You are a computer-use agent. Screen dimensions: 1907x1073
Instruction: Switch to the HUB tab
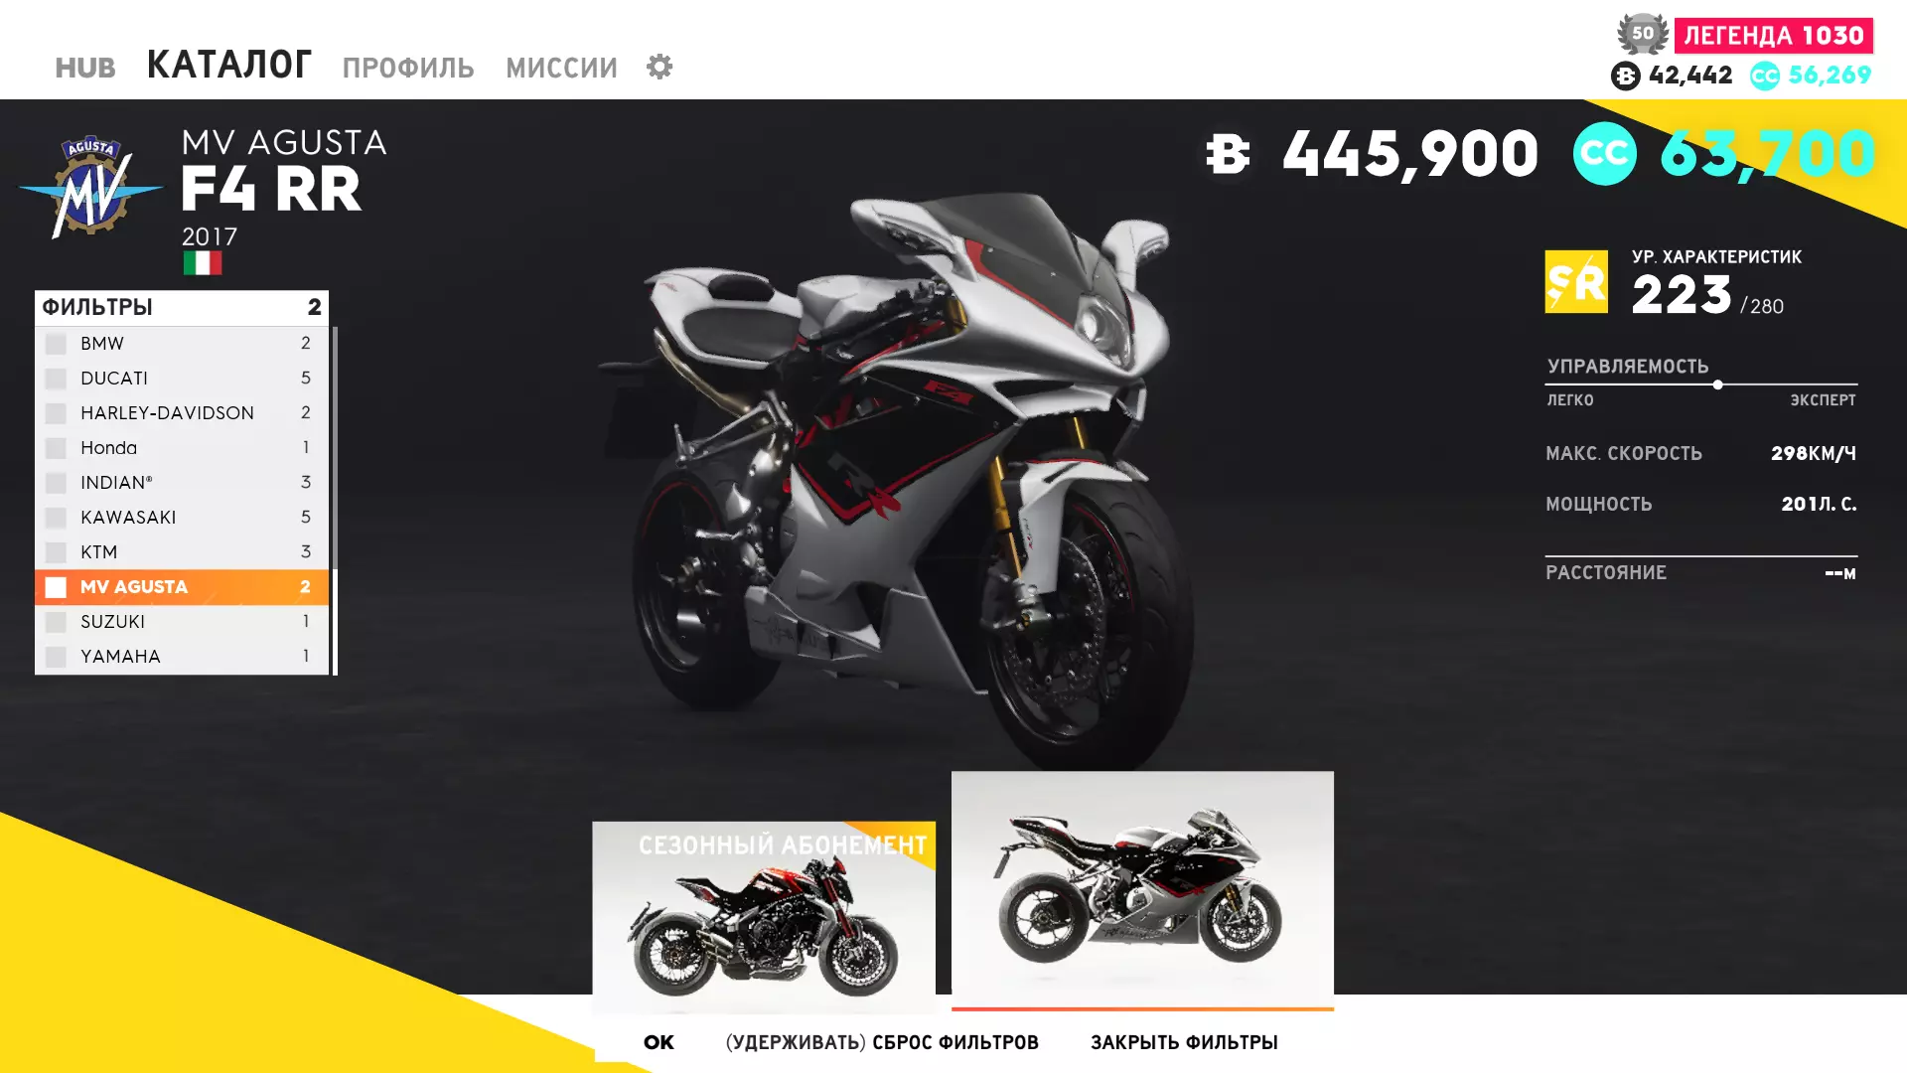[x=85, y=68]
